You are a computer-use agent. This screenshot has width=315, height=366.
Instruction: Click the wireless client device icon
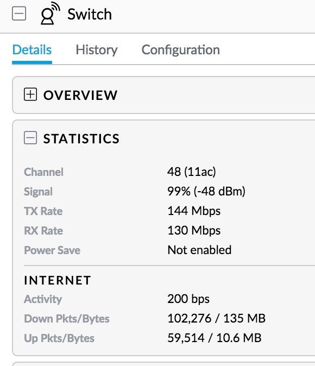coord(50,14)
